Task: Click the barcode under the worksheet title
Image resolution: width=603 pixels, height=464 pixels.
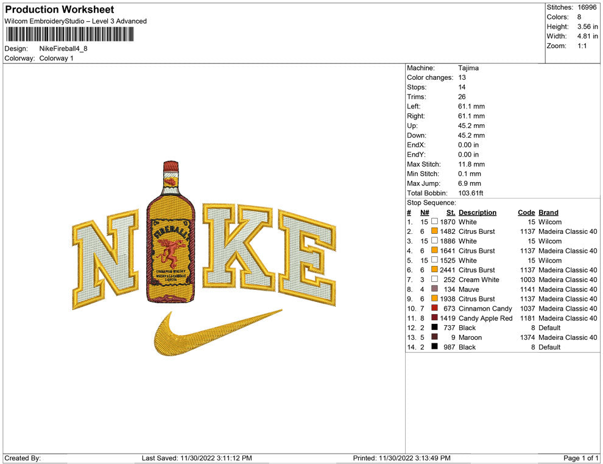Action: (x=69, y=35)
